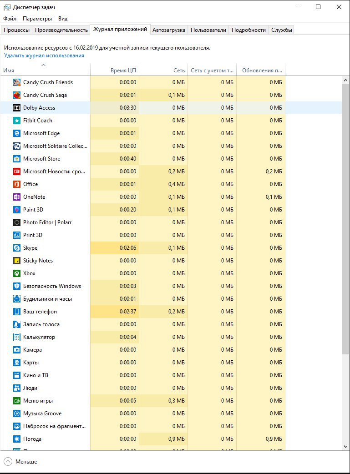
Task: Select the Журнал приложений tab
Action: pyautogui.click(x=120, y=29)
